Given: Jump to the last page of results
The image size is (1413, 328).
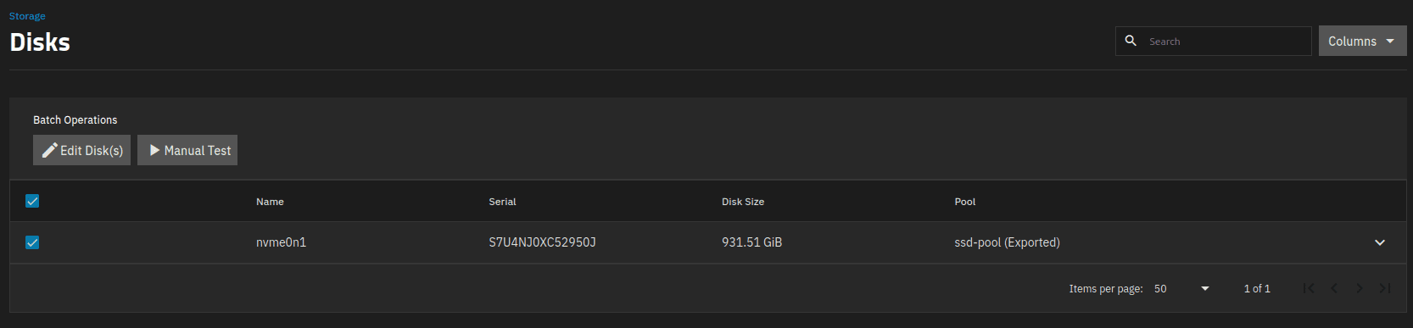Looking at the screenshot, I should [1385, 288].
